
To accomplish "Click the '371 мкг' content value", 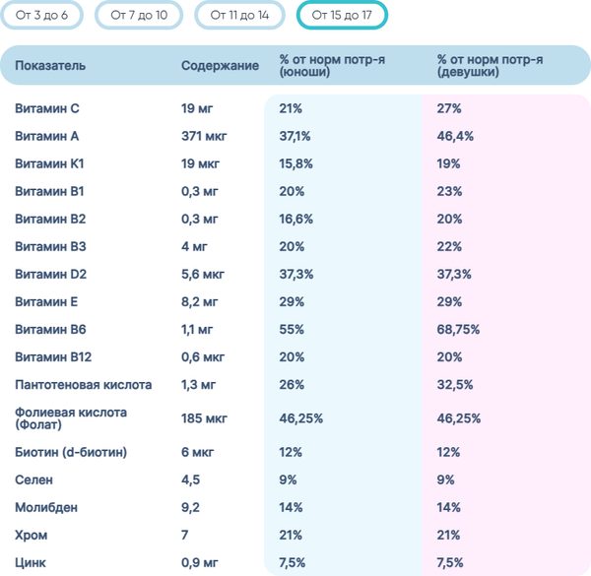I will click(x=204, y=136).
